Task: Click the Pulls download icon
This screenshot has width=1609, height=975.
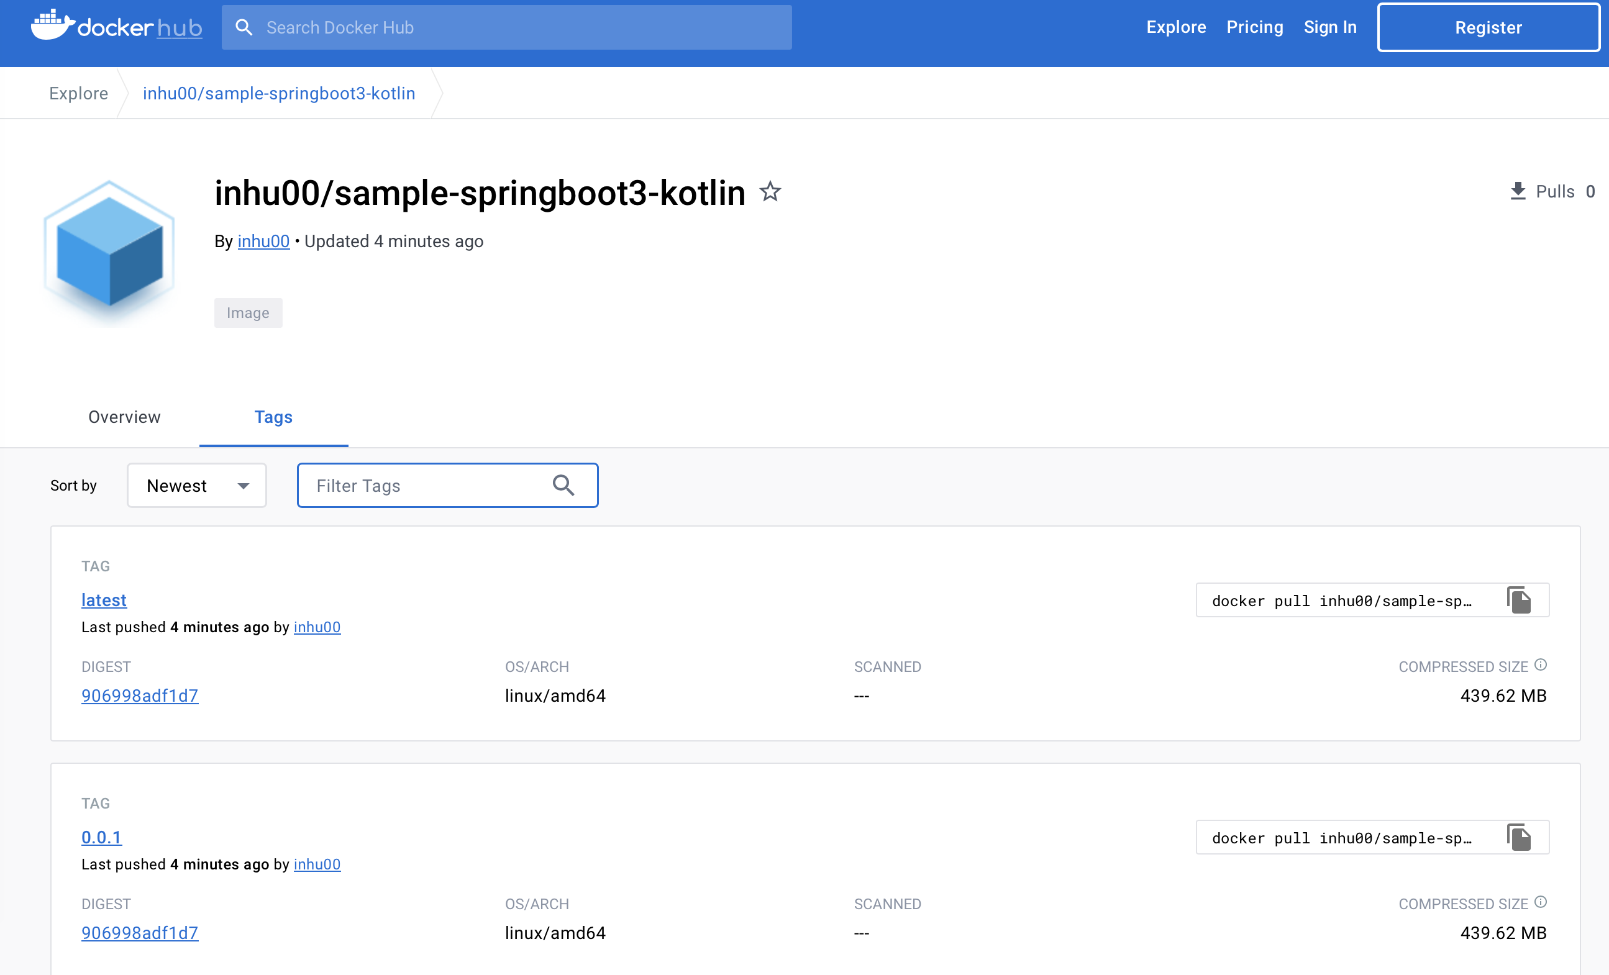Action: click(1518, 191)
